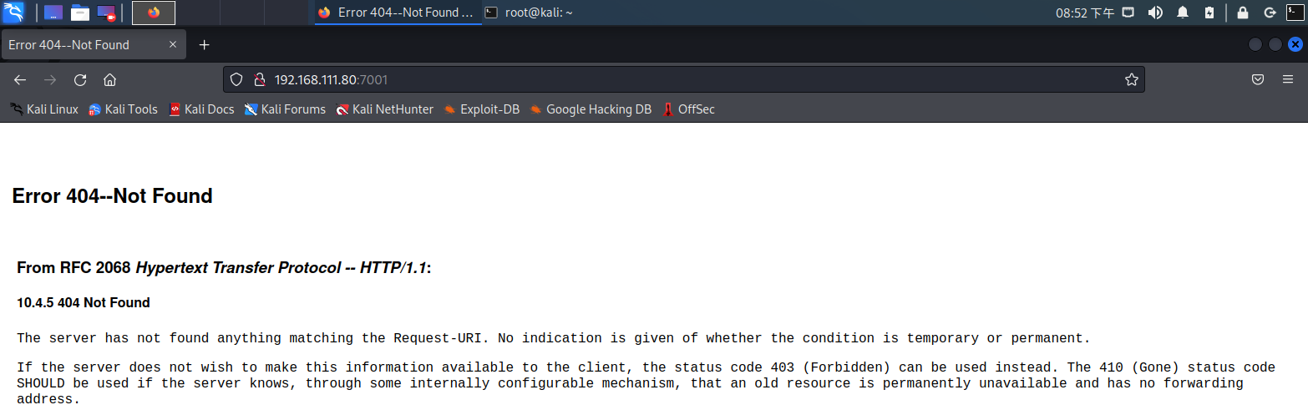Open the volume control icon
This screenshot has width=1308, height=410.
(x=1155, y=13)
